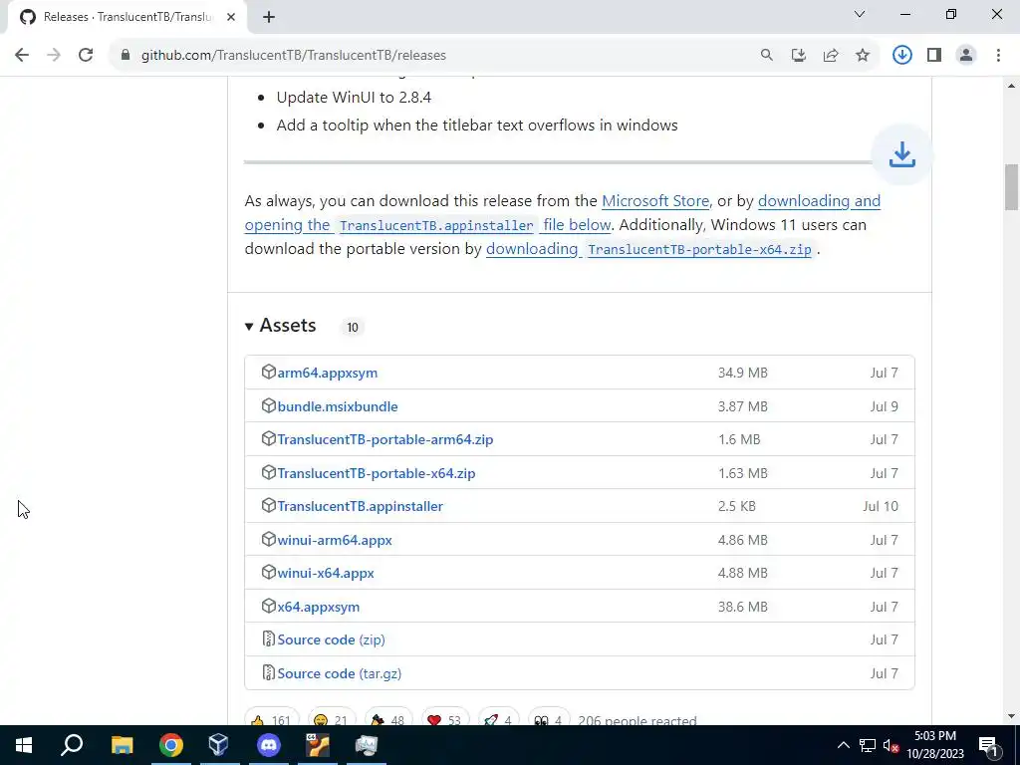The width and height of the screenshot is (1020, 765).
Task: Click scrollbar down arrow
Action: tap(1011, 716)
